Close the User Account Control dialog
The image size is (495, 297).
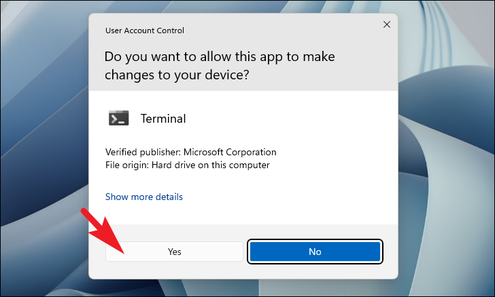click(387, 24)
